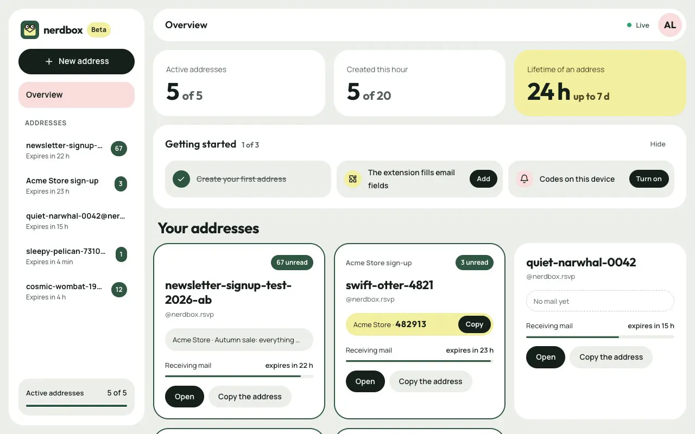Copy the quiet-narwhal-0042 address

click(x=611, y=357)
